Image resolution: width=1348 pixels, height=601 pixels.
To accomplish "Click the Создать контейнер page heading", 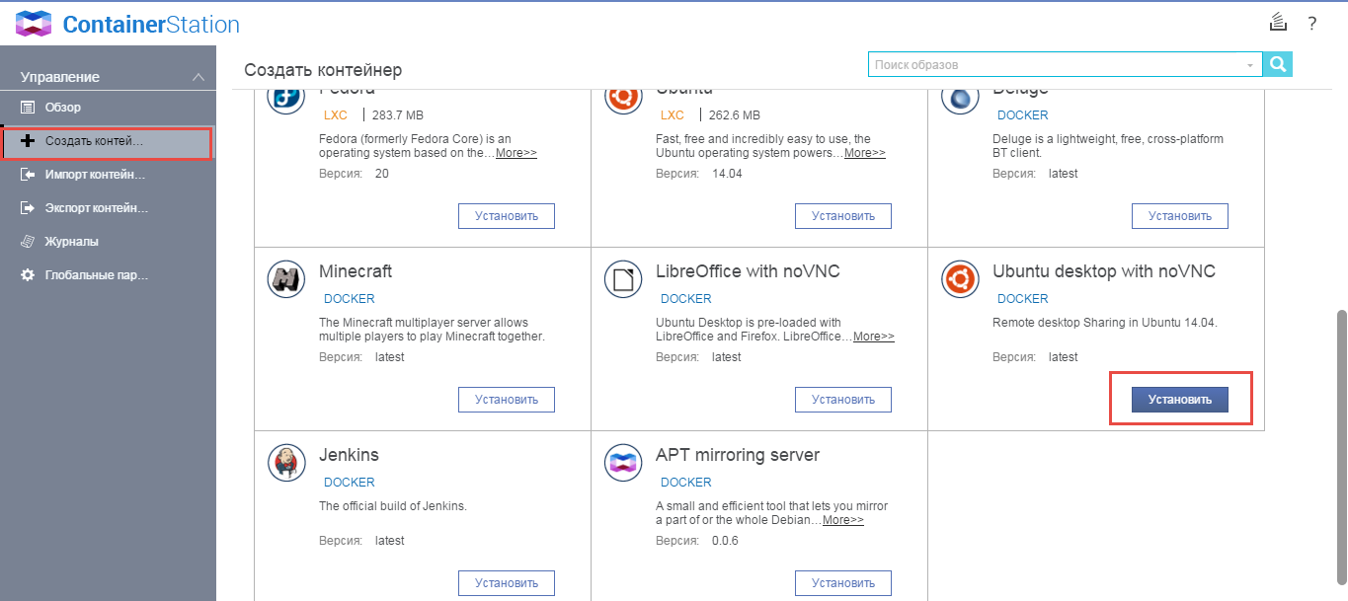I will [x=323, y=70].
